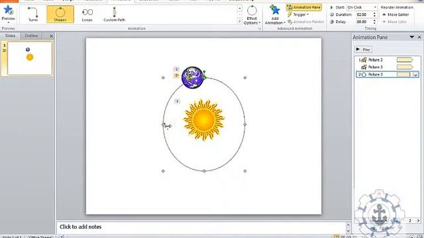Open Effect Options menu

click(x=252, y=15)
